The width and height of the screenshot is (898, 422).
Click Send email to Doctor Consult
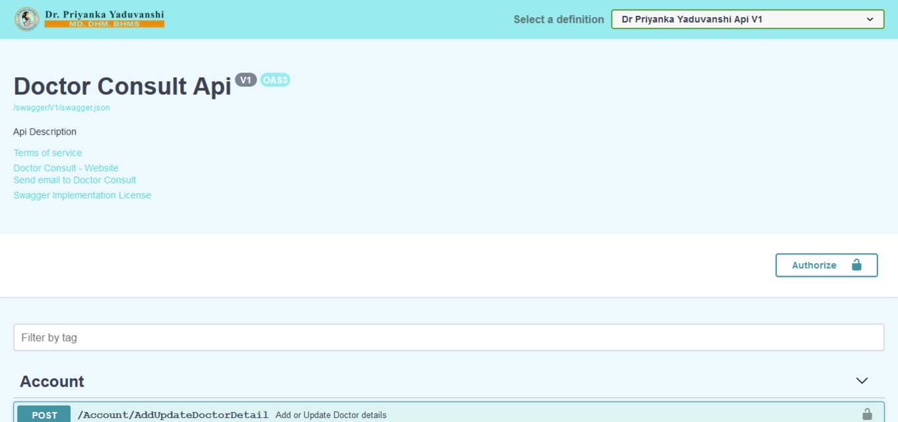pos(75,180)
